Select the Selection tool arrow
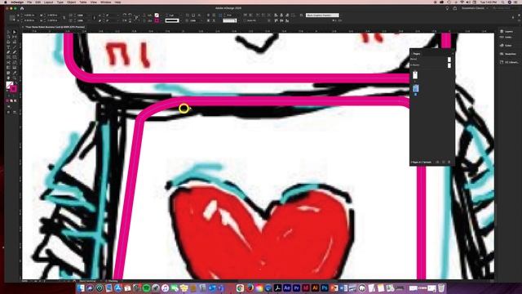522x294 pixels. click(x=9, y=33)
